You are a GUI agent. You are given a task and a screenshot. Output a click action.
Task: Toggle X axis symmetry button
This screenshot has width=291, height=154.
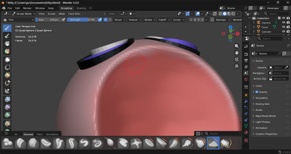(x=195, y=20)
